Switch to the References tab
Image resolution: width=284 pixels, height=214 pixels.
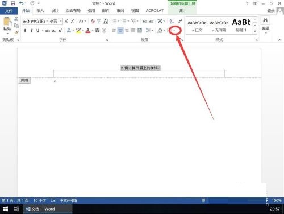(91, 11)
